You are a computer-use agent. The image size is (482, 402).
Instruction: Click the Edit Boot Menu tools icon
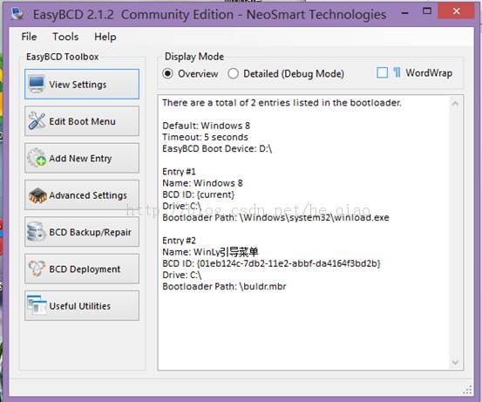coord(37,121)
